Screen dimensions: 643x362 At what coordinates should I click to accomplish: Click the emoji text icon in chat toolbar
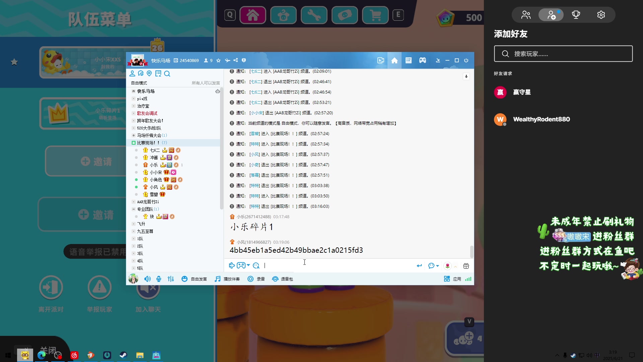256,265
